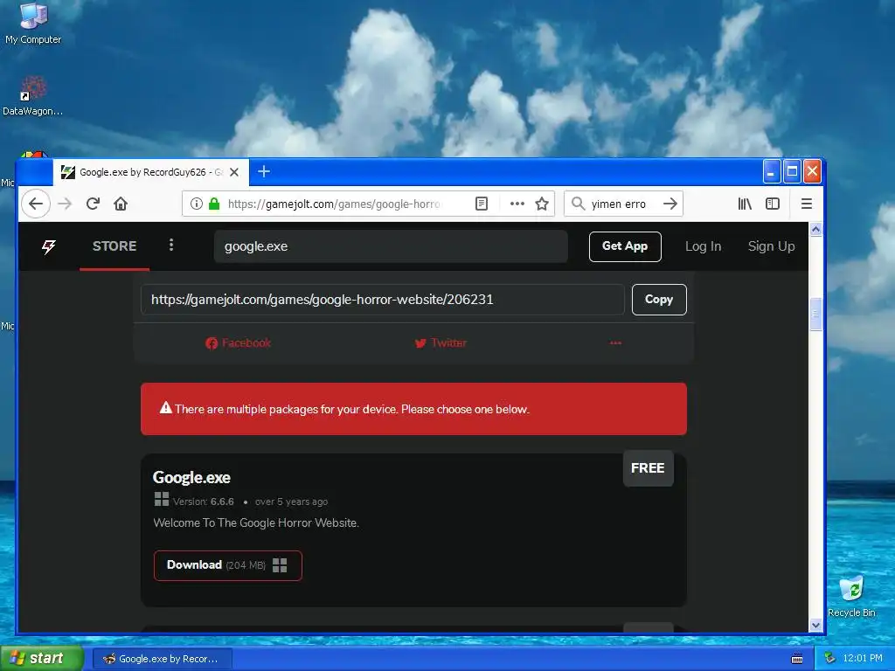Screen dimensions: 895x671
Task: Open more sharing options ellipsis
Action: click(x=615, y=342)
